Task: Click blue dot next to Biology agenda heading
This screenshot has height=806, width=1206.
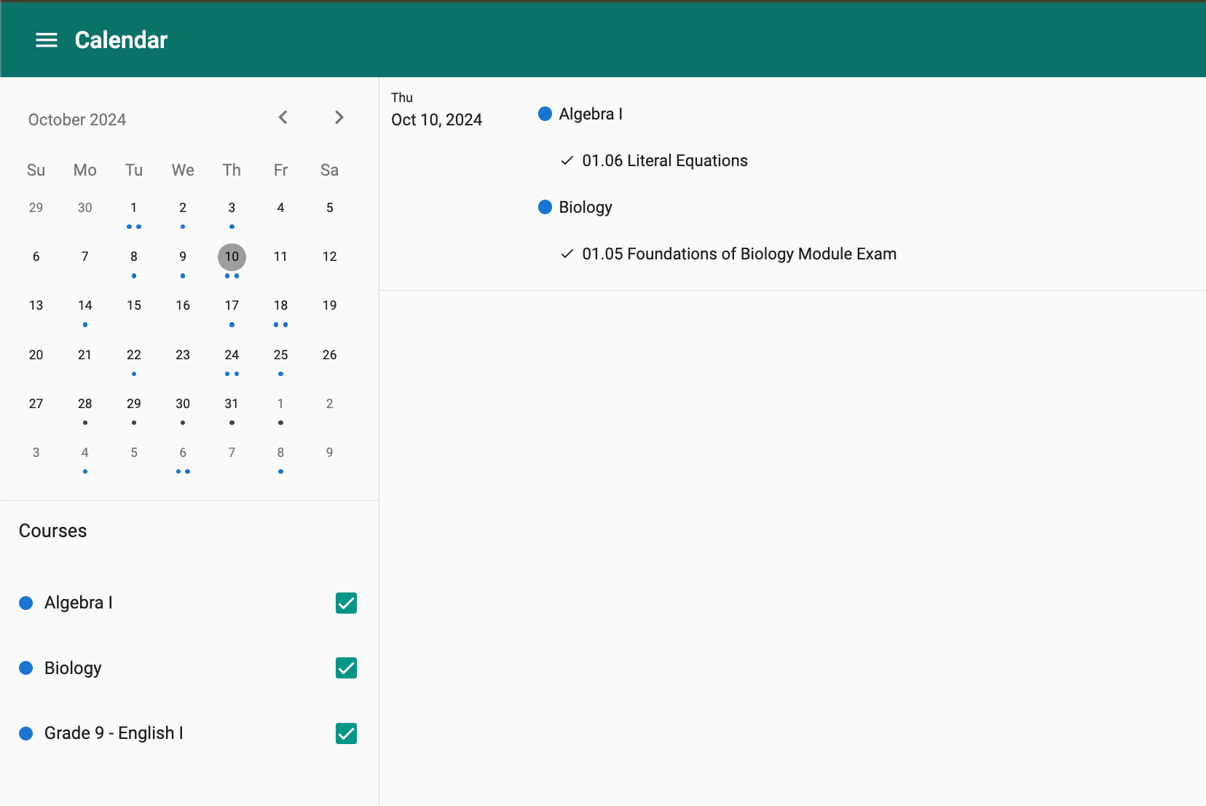Action: coord(545,207)
